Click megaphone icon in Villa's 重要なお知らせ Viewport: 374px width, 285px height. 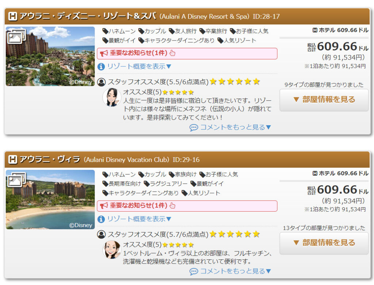click(x=104, y=206)
